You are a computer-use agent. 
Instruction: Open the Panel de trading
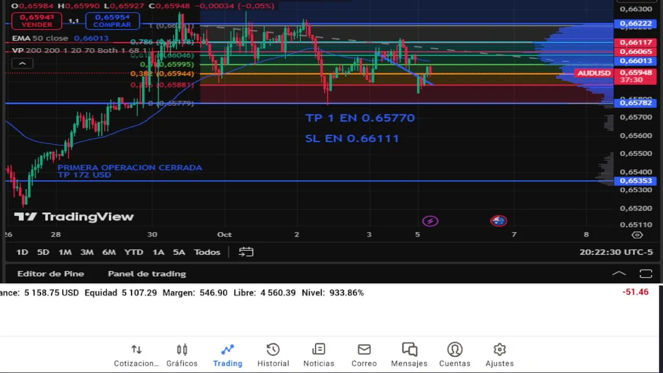[x=147, y=274]
